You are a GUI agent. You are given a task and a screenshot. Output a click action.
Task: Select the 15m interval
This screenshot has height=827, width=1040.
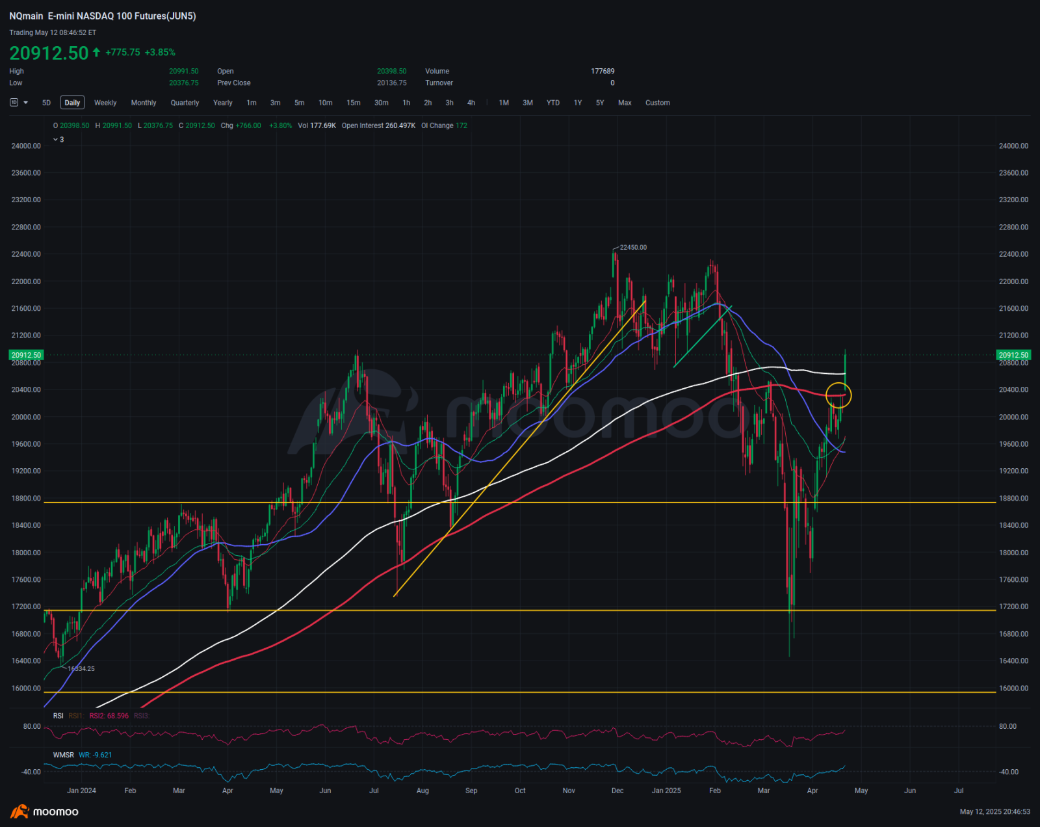click(x=353, y=103)
